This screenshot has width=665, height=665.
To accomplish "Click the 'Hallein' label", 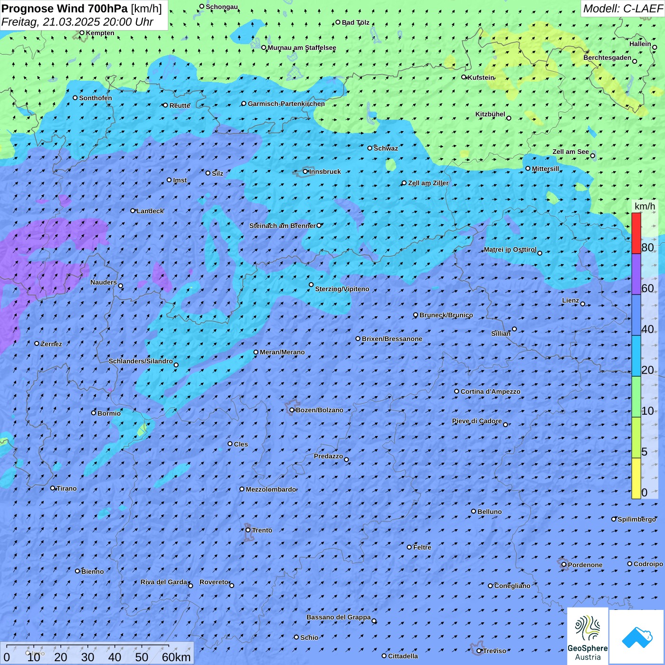I will coord(640,44).
